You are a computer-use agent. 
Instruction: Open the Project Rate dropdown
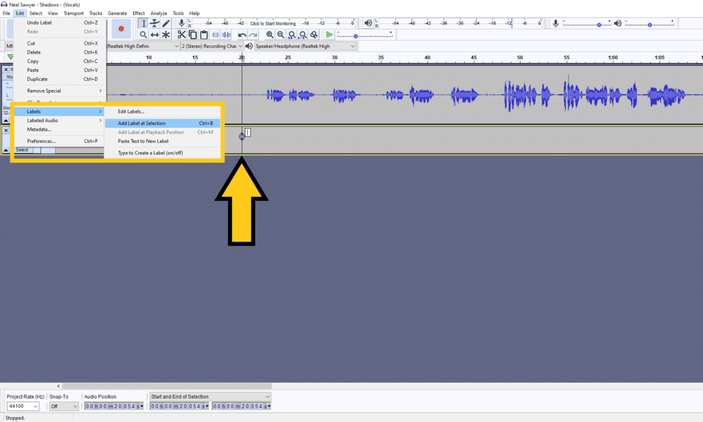coord(24,406)
